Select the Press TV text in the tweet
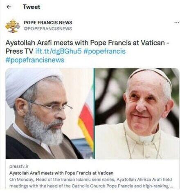The height and width of the screenshot is (193, 180). 19,51
